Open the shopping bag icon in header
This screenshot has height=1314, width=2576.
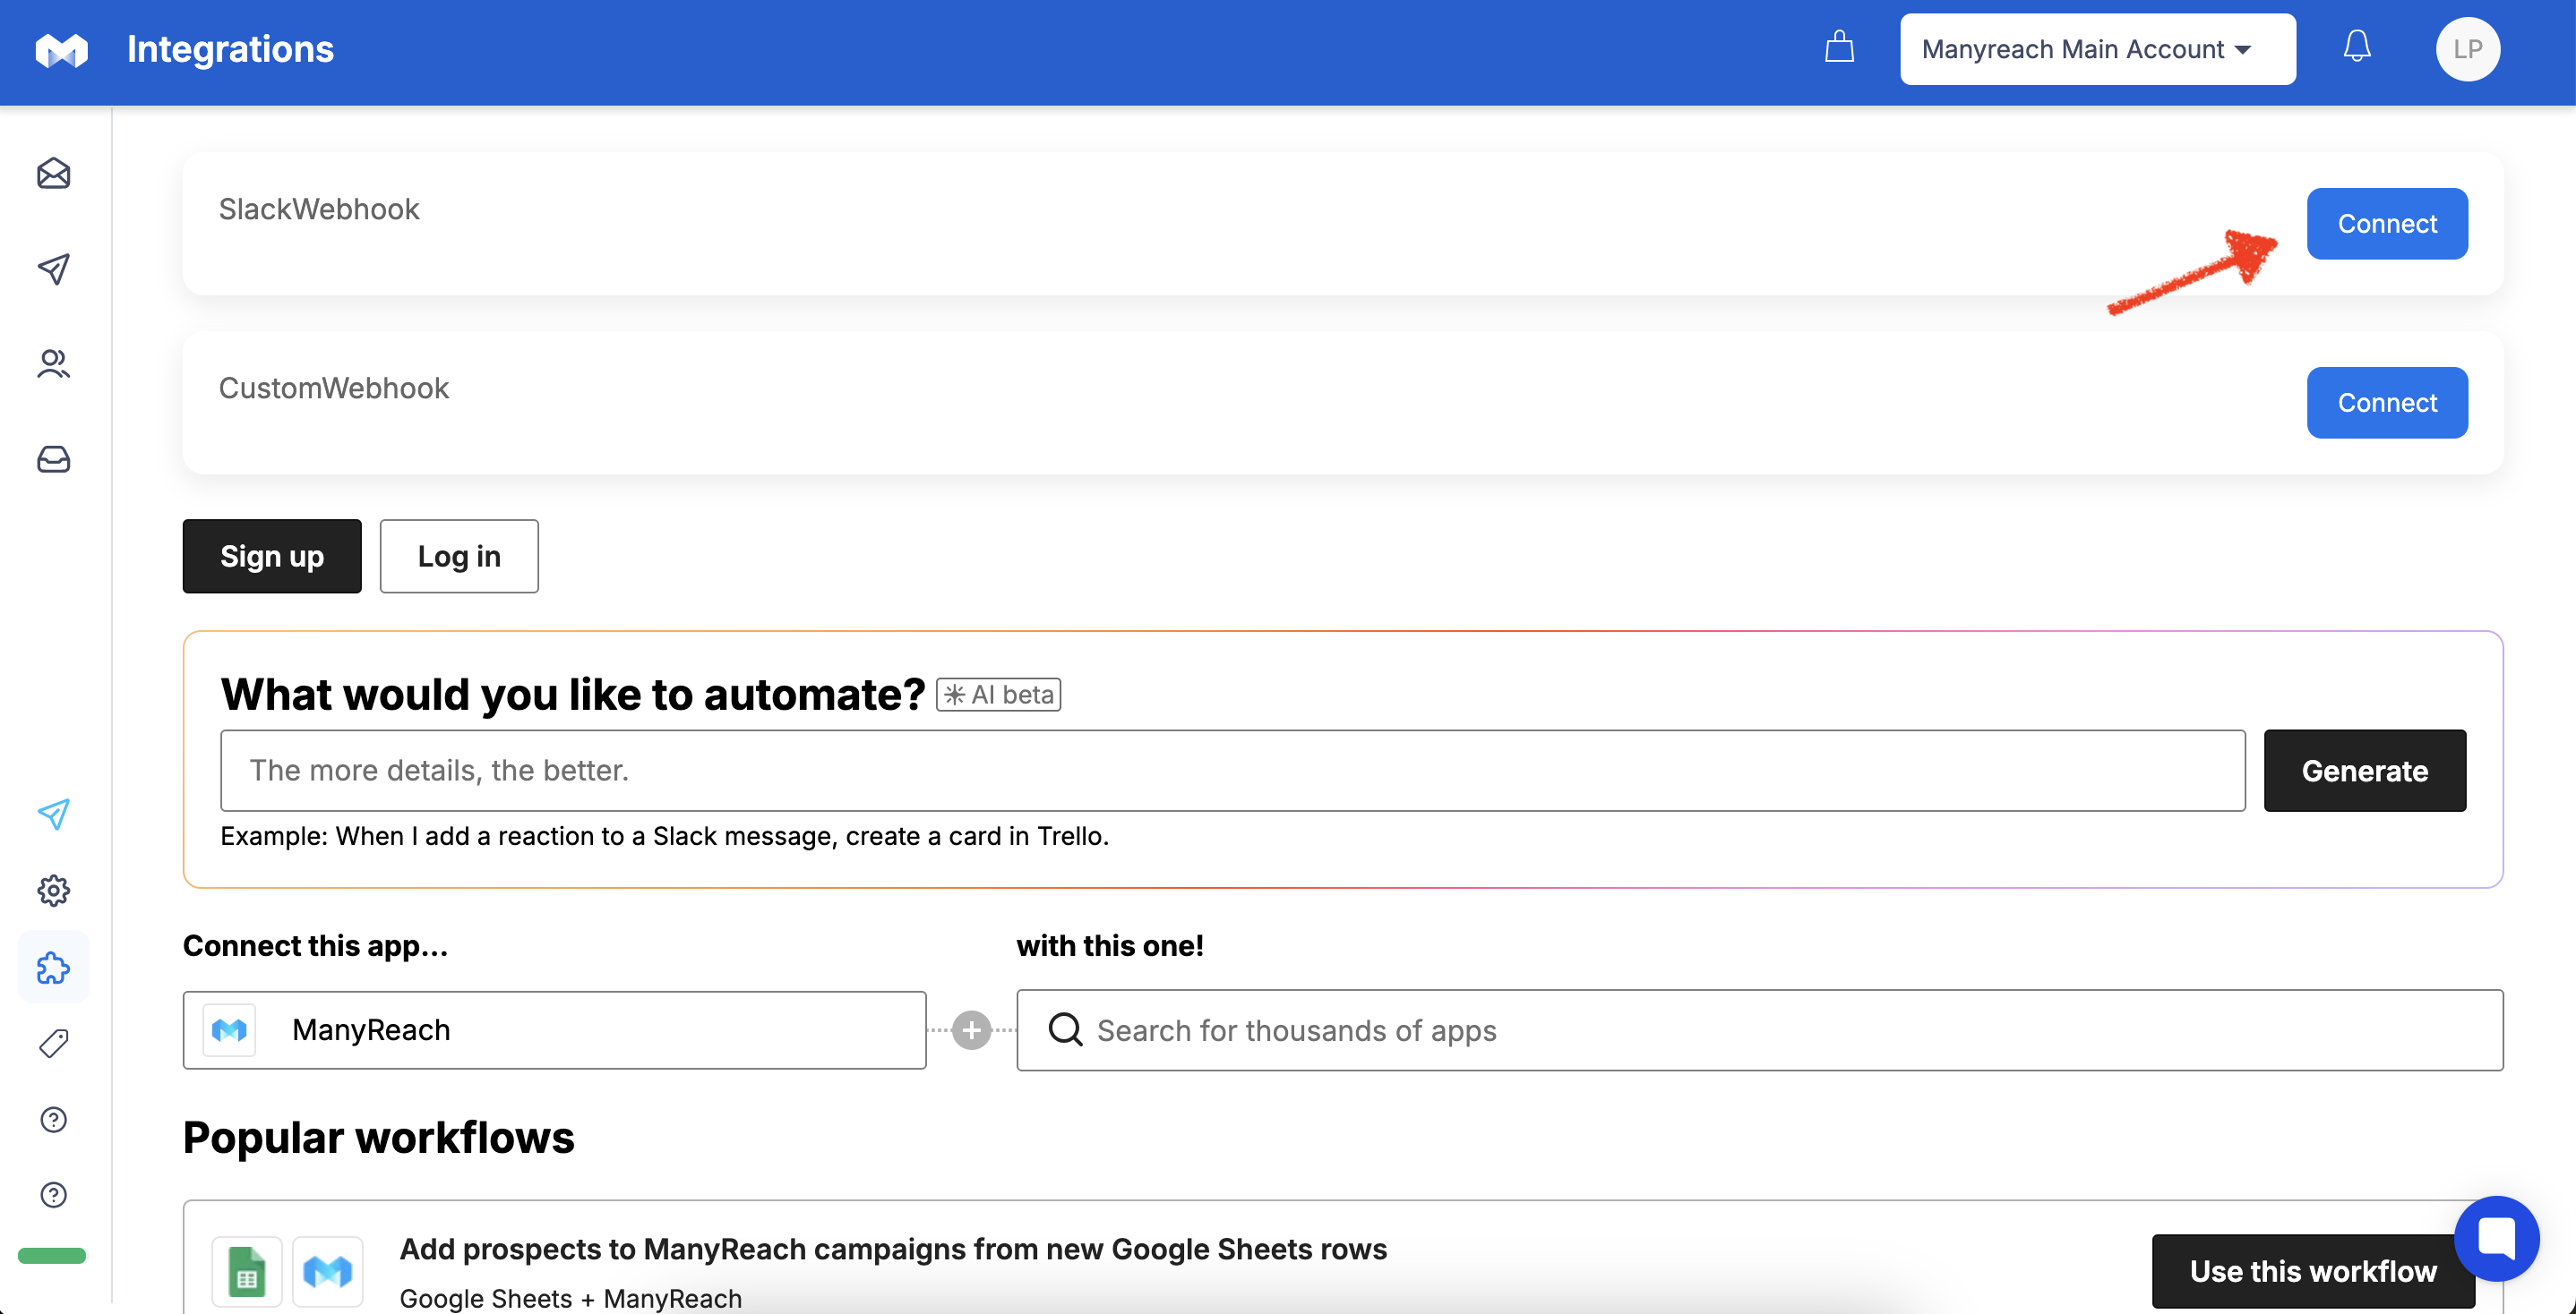1839,47
